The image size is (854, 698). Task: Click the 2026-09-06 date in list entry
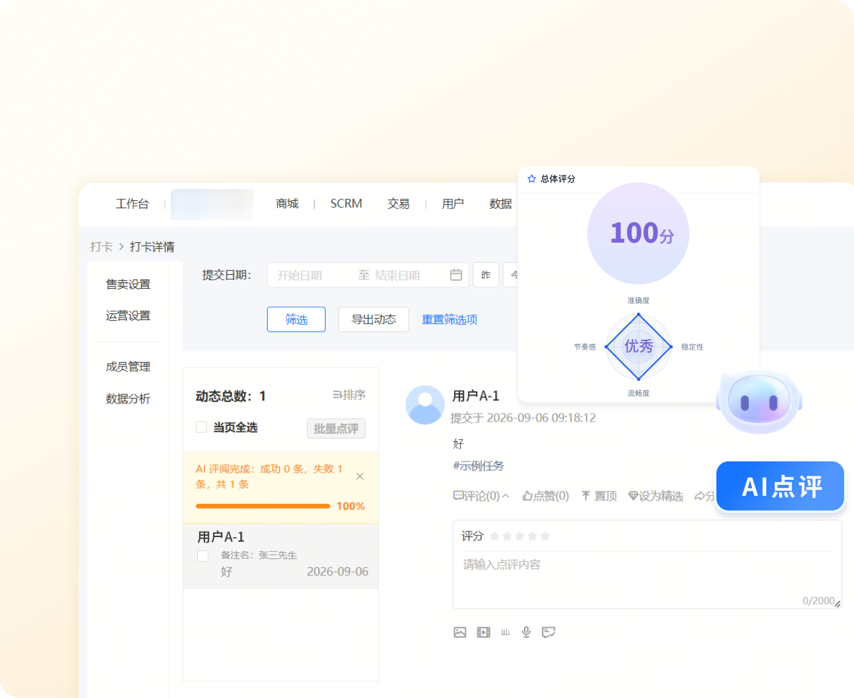click(338, 571)
